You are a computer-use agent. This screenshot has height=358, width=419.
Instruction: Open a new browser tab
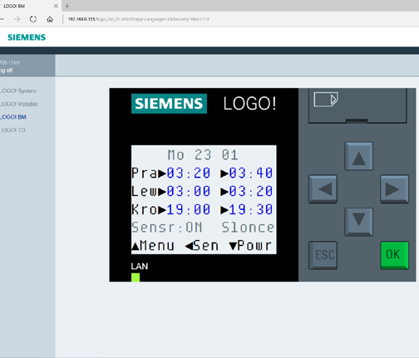(x=67, y=6)
